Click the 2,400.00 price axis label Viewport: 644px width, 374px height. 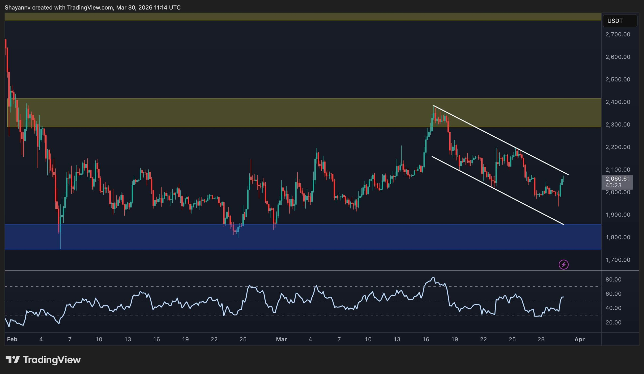click(x=618, y=102)
